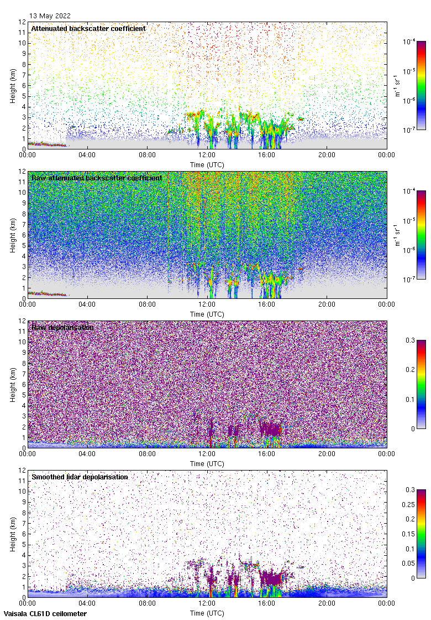Click the "m-1 sr-1" unit beside the first colour bar
This screenshot has height=620, width=431.
coord(397,85)
